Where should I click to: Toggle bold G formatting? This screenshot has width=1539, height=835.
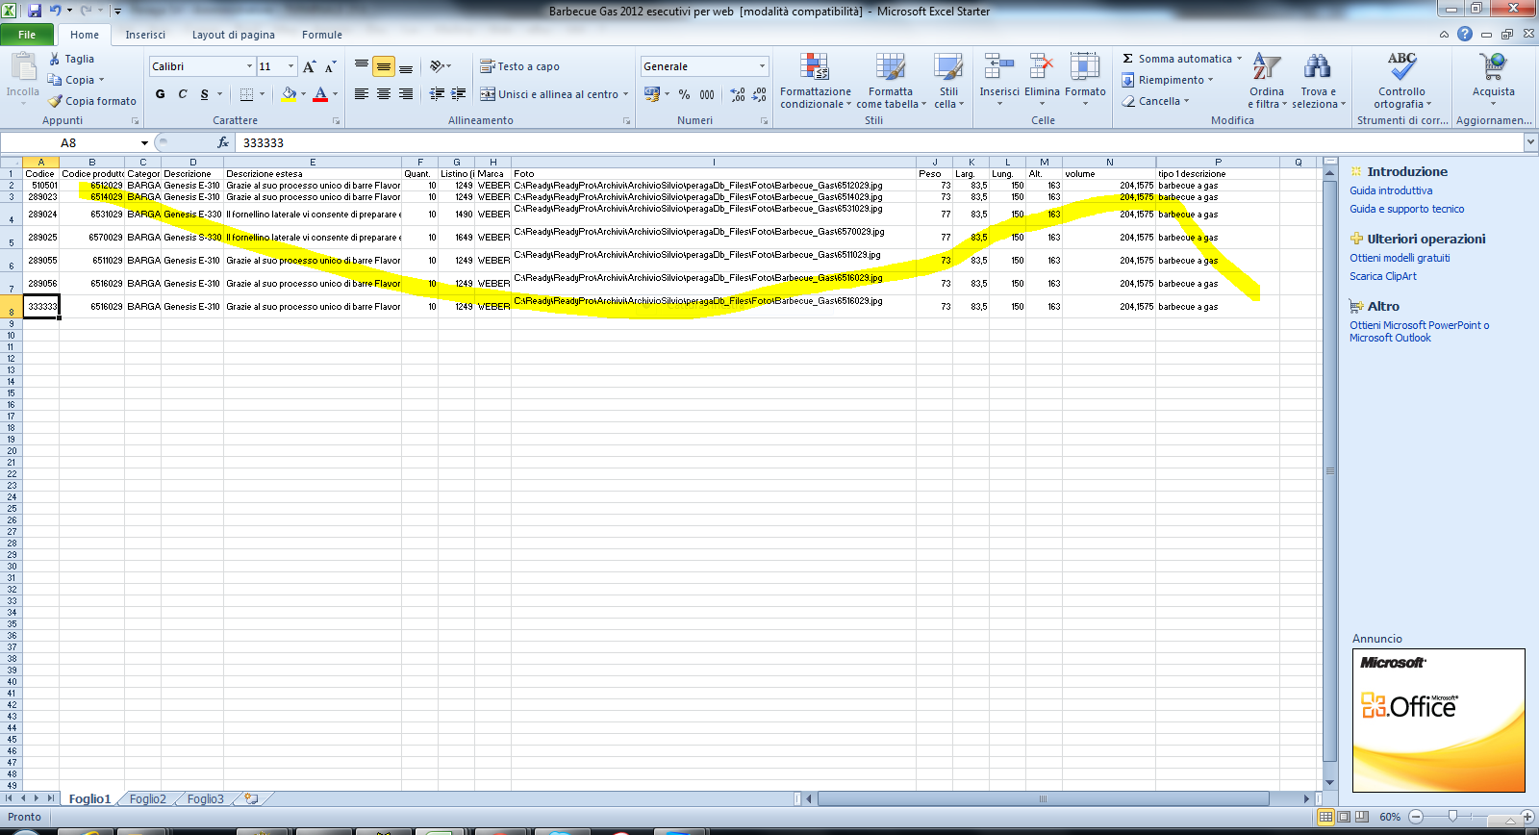pyautogui.click(x=160, y=94)
